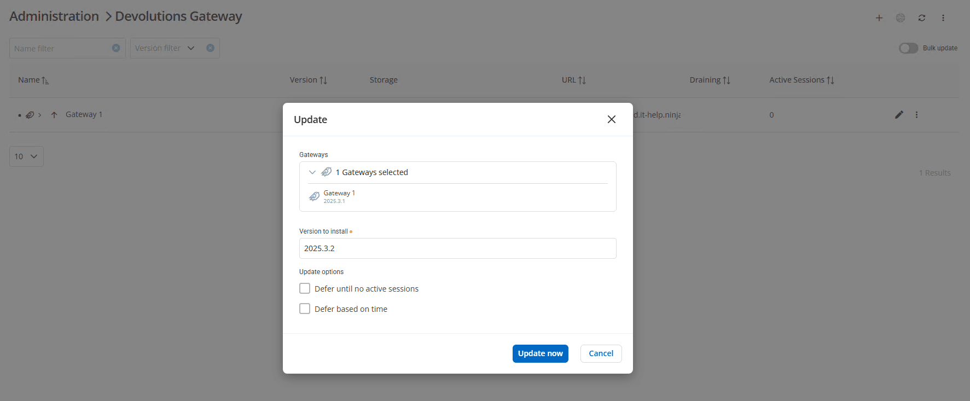Image resolution: width=970 pixels, height=401 pixels.
Task: Check Defer until no active sessions
Action: (305, 288)
